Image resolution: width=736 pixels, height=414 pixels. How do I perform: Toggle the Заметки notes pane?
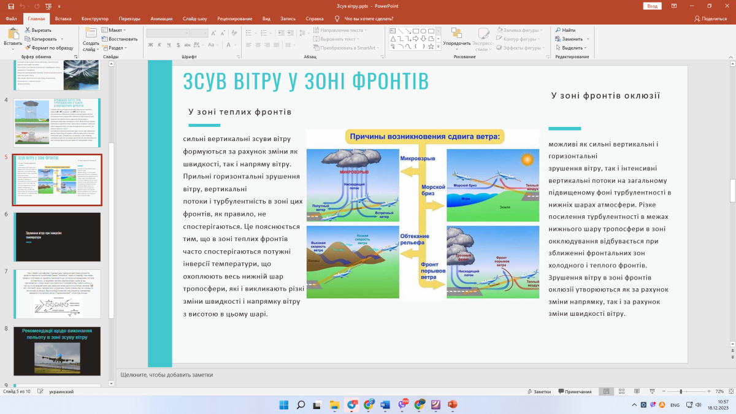(x=539, y=391)
